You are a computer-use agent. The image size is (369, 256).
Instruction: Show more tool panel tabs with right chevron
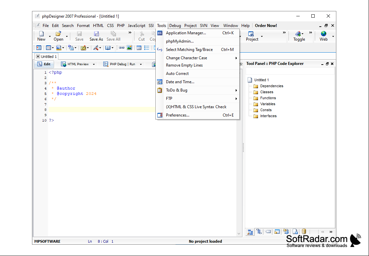331,232
